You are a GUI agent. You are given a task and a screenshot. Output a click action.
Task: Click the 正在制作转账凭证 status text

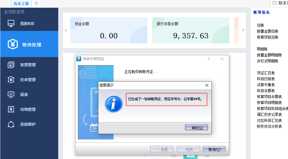click(x=141, y=72)
